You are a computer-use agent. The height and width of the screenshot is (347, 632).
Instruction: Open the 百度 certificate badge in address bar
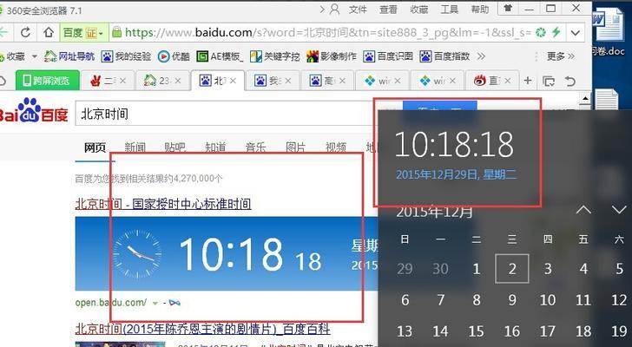tap(84, 33)
